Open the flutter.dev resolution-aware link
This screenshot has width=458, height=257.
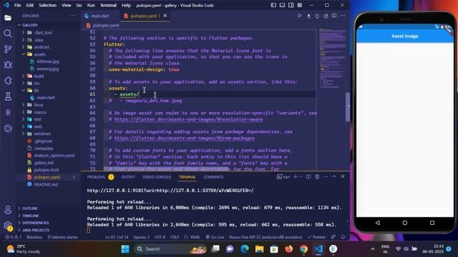point(188,119)
